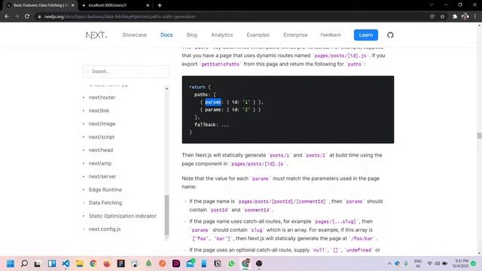The width and height of the screenshot is (482, 271).
Task: Open the Chrome three-dot menu
Action: [x=475, y=17]
